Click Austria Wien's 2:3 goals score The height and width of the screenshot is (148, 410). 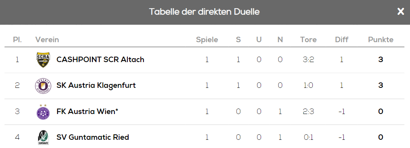click(308, 112)
